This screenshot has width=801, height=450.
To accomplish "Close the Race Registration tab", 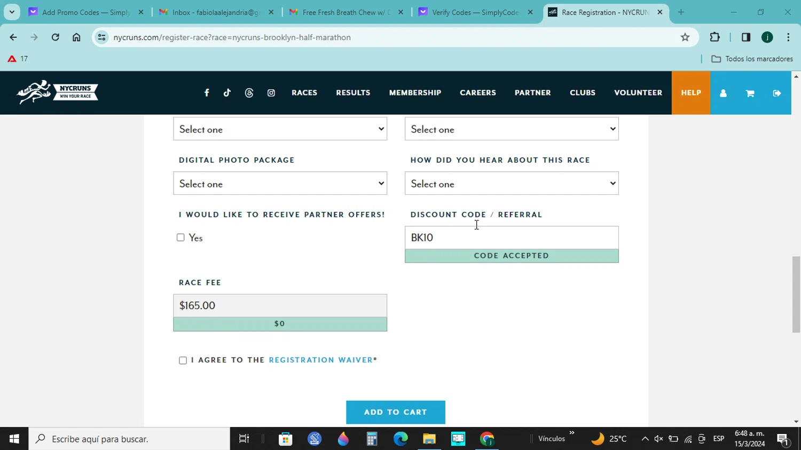I will click(659, 12).
